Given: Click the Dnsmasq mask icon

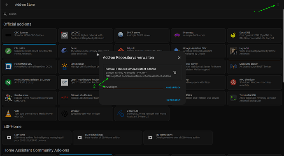Looking at the screenshot, I should pos(177,35).
